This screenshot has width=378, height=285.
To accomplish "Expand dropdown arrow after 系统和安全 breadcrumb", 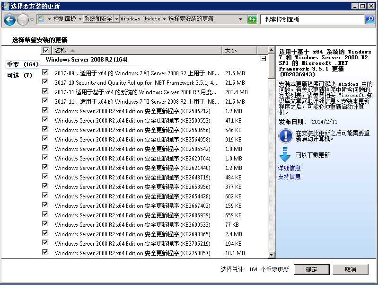I will [116, 19].
